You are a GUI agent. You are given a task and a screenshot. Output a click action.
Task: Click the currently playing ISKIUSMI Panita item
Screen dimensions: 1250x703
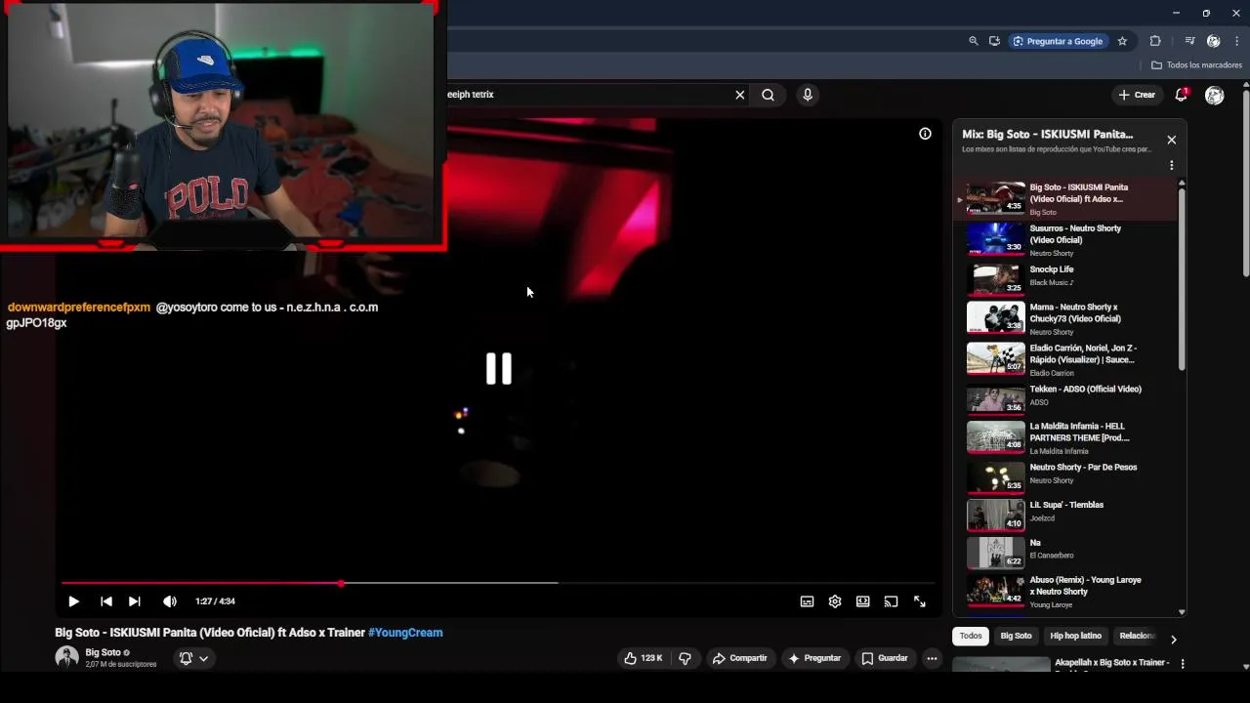click(1066, 198)
